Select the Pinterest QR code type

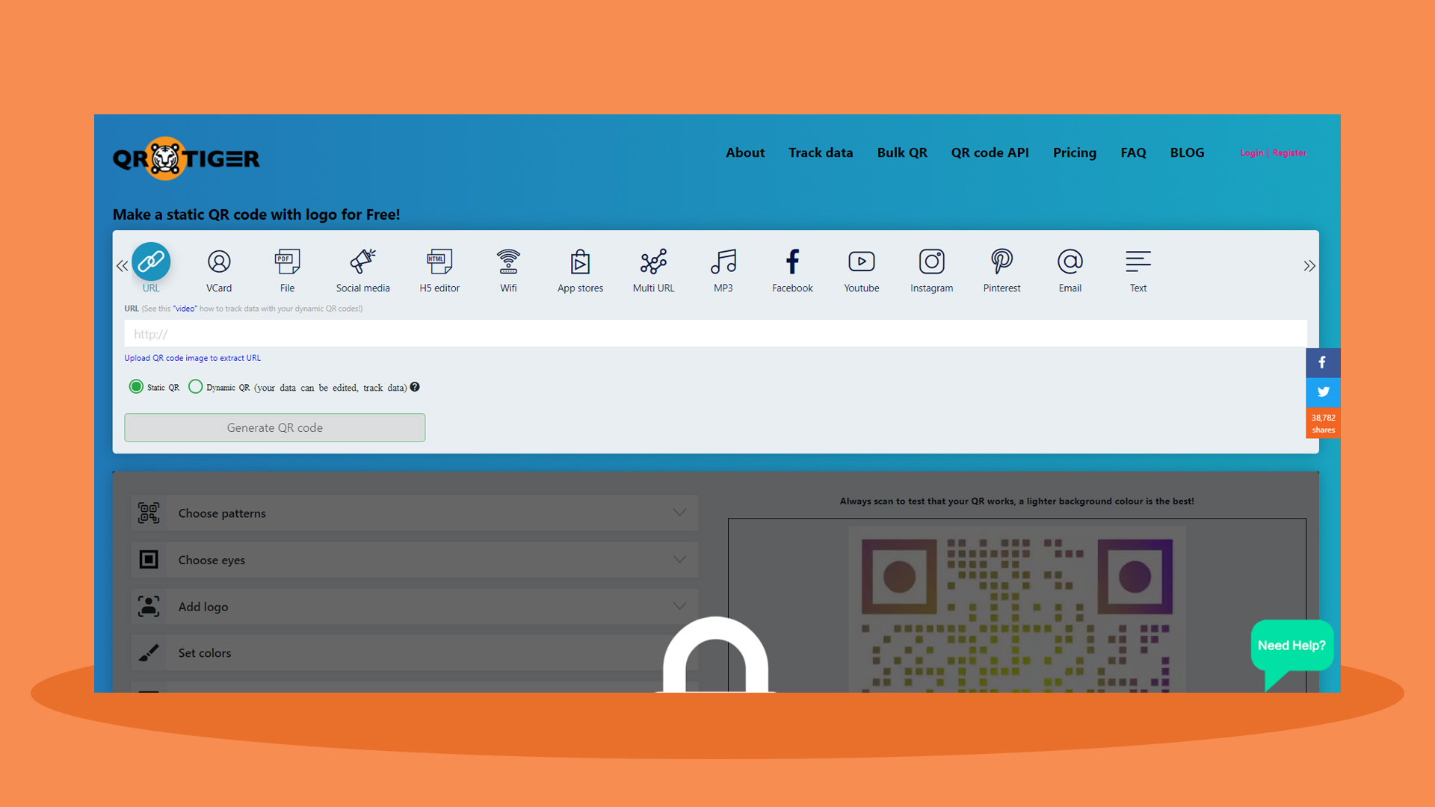[x=1002, y=269]
